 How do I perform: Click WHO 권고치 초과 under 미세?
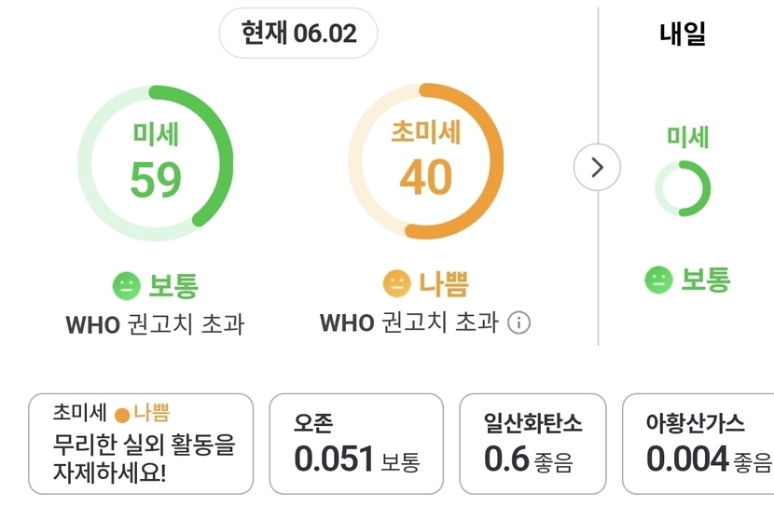(x=155, y=324)
